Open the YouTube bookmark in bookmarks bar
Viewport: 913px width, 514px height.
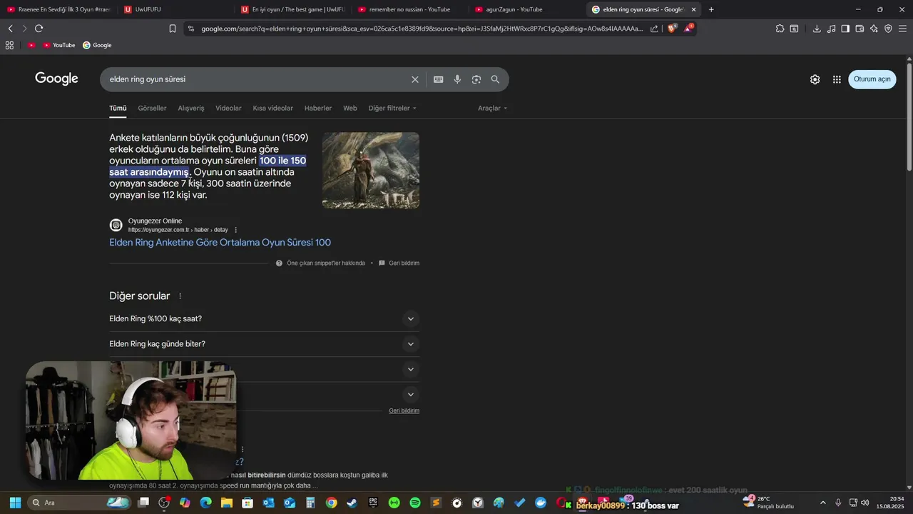58,45
